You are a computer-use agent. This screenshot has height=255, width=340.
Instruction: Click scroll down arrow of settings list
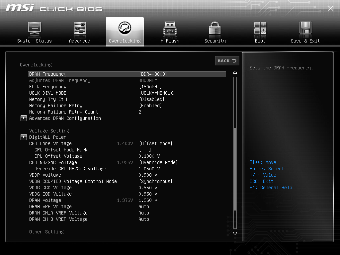click(x=235, y=233)
